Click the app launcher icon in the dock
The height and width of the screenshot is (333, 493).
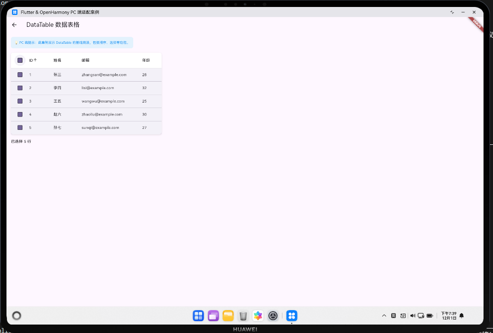coord(198,316)
